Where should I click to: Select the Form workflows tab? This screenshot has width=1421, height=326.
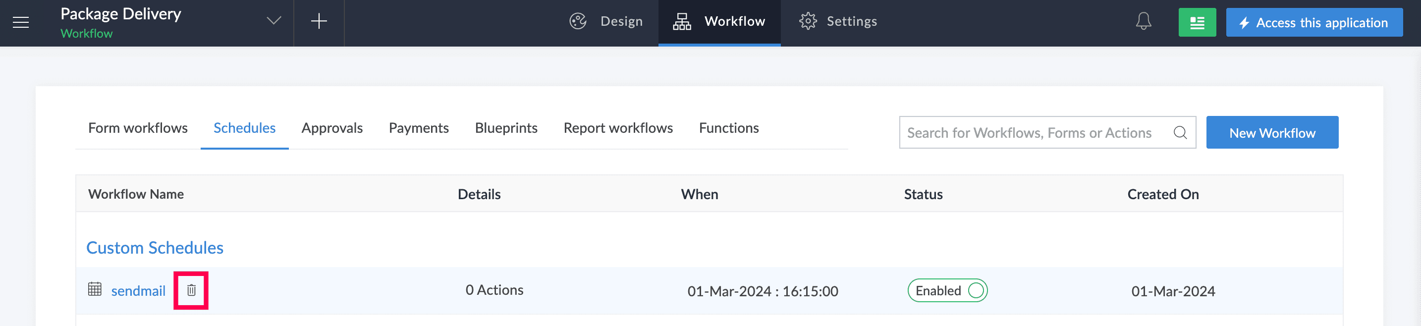click(138, 128)
